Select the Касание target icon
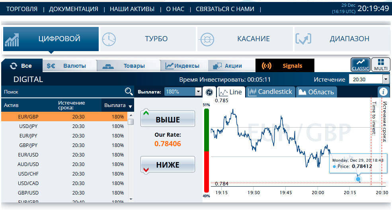Image resolution: width=392 pixels, height=210 pixels. tap(207, 39)
